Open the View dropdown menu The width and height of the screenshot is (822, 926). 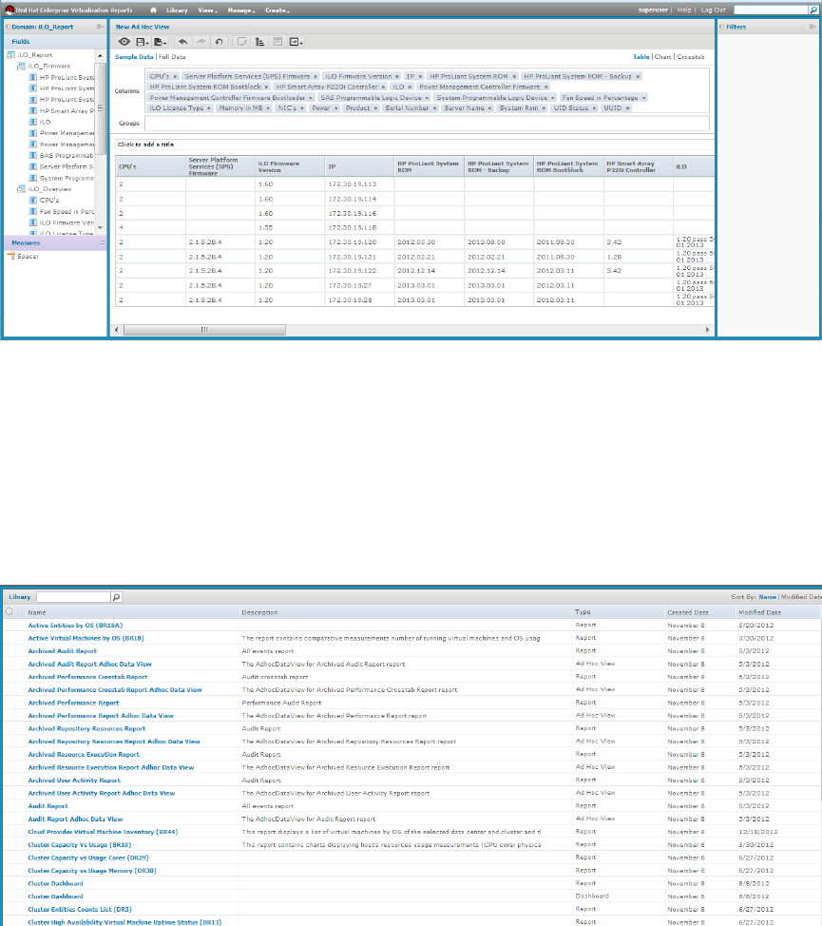[x=207, y=10]
